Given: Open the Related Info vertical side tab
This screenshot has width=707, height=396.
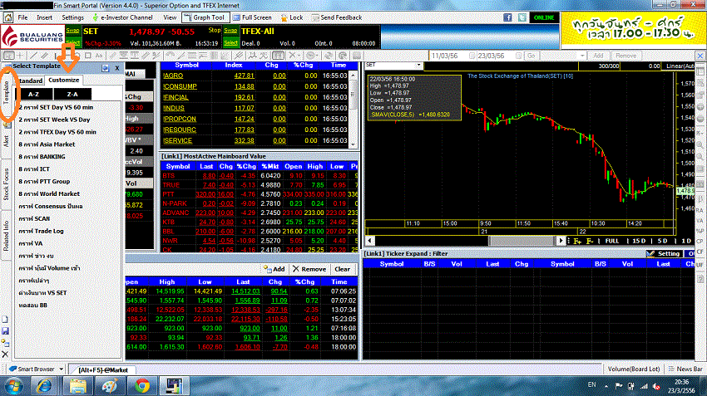Looking at the screenshot, I should point(7,236).
